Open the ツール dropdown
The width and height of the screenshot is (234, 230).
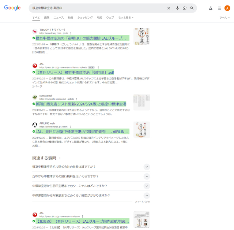pyautogui.click(x=224, y=18)
